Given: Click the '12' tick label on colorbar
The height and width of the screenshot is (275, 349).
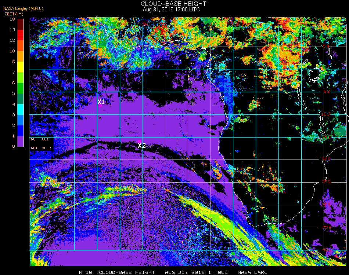Looking at the screenshot, I should pyautogui.click(x=12, y=40).
